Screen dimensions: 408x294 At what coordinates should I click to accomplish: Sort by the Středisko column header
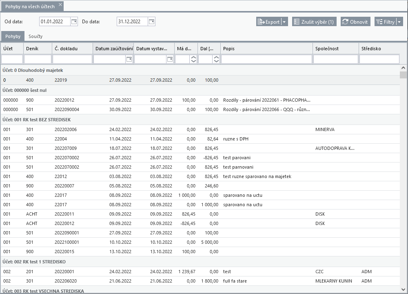pos(379,49)
